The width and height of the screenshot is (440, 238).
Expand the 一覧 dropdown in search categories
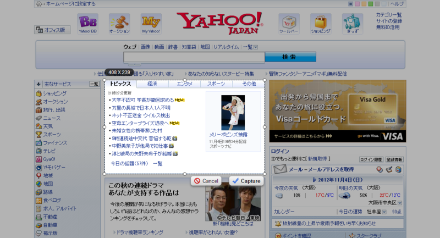point(256,47)
